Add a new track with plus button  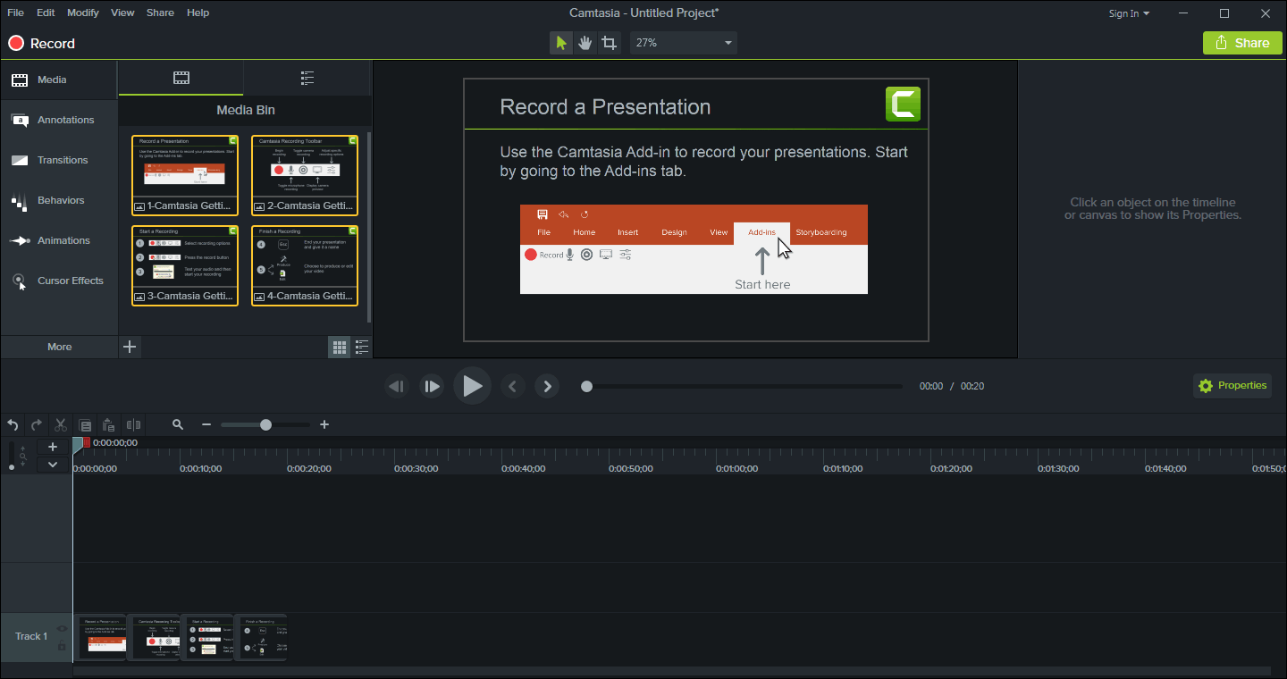[x=53, y=447]
